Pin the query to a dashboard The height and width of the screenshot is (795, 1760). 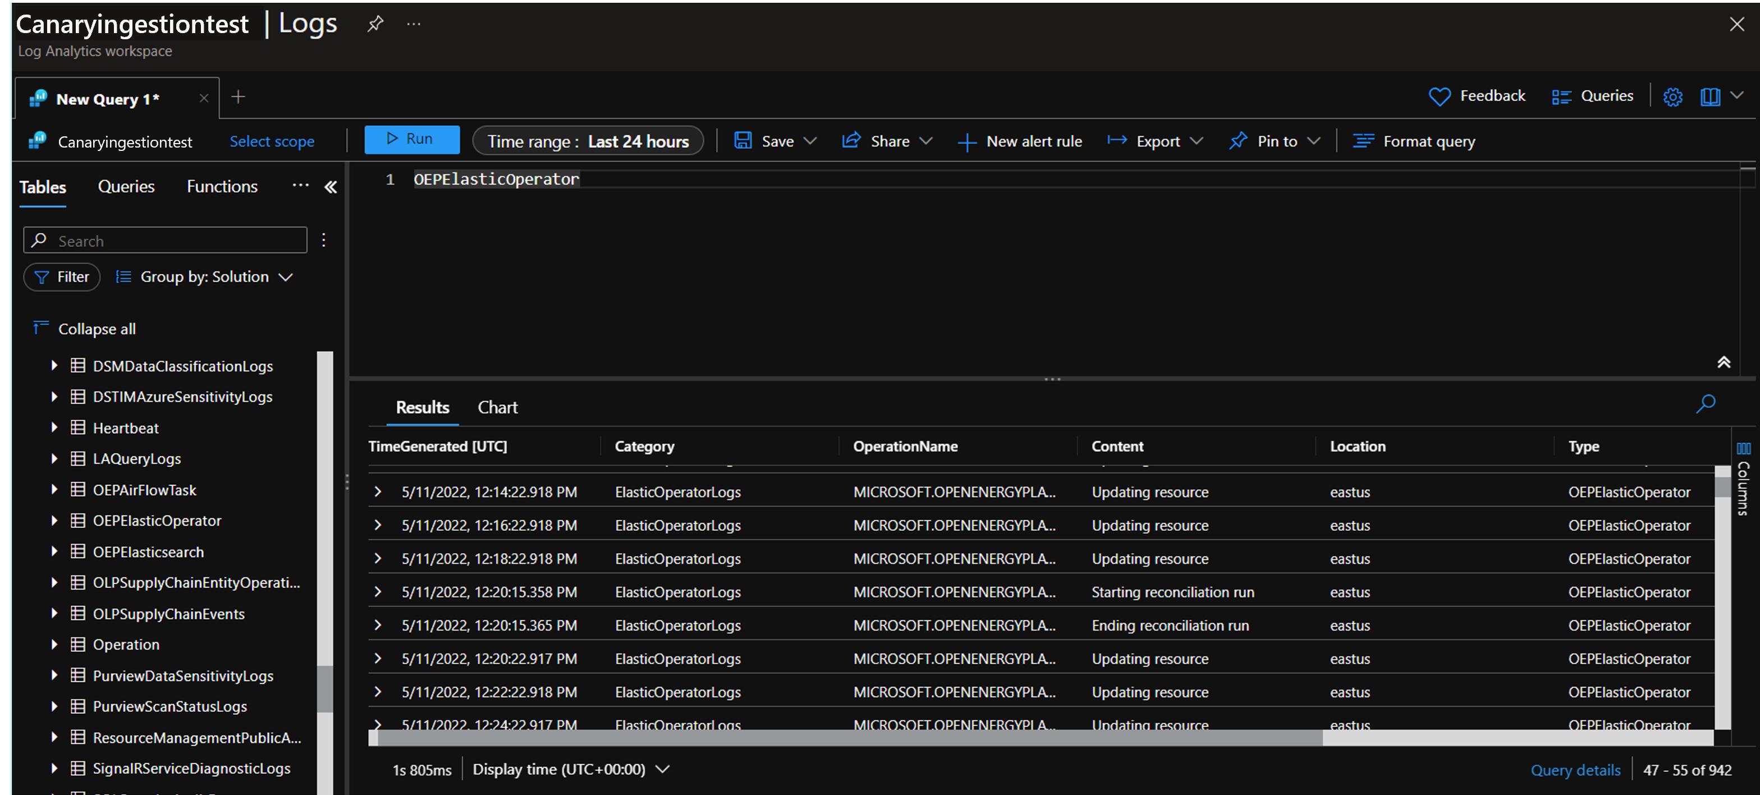1273,141
